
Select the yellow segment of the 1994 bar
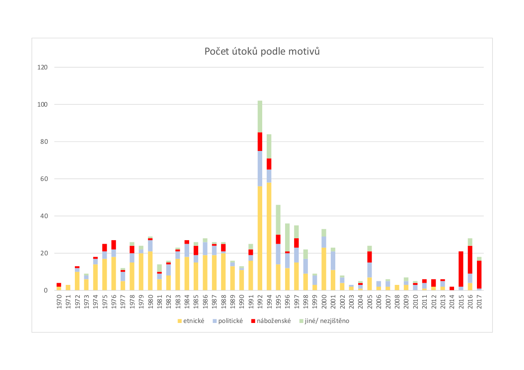pos(269,236)
